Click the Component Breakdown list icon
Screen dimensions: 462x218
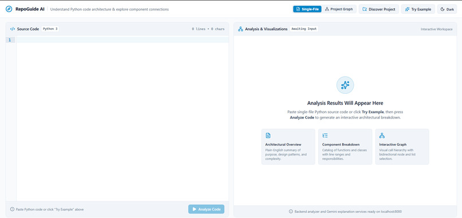tap(325, 136)
